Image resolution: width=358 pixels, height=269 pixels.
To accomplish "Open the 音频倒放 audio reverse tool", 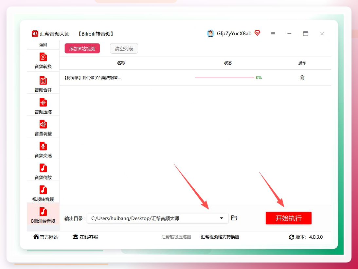I will click(x=43, y=171).
